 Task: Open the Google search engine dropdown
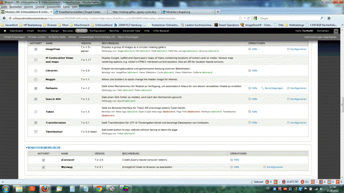256,18
